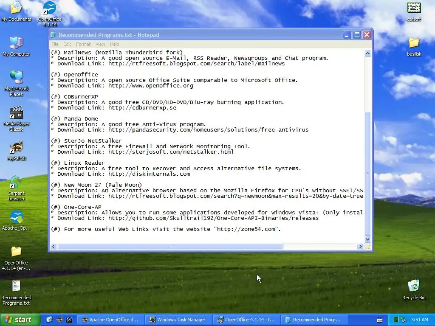The height and width of the screenshot is (326, 435).
Task: Click the raccoon quick launch icon
Action: (59, 320)
